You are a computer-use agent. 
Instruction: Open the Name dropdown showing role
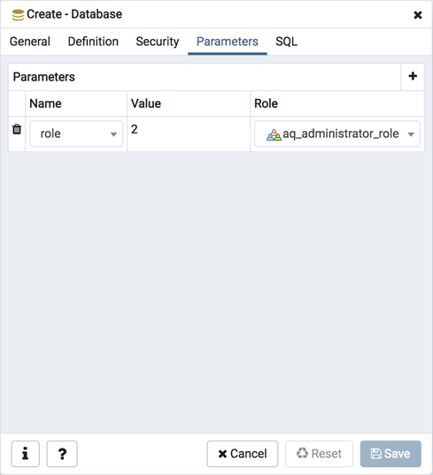76,134
